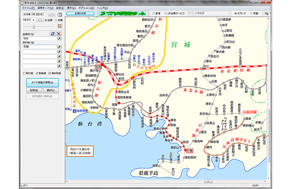290x189 pixels.
Task: Select the 到着 arrival radio button
Action: (56, 20)
